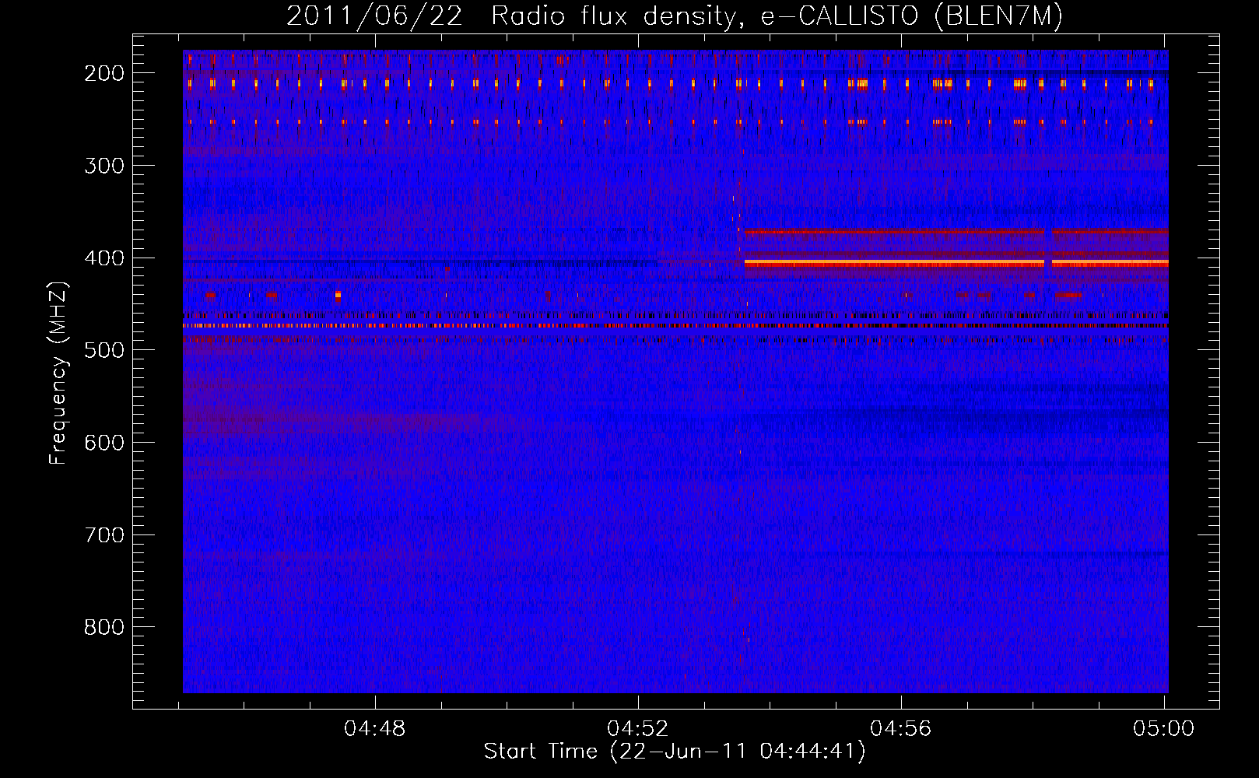Select the 'Frequency (MHZ)' axis label
1259x778 pixels.
click(58, 373)
